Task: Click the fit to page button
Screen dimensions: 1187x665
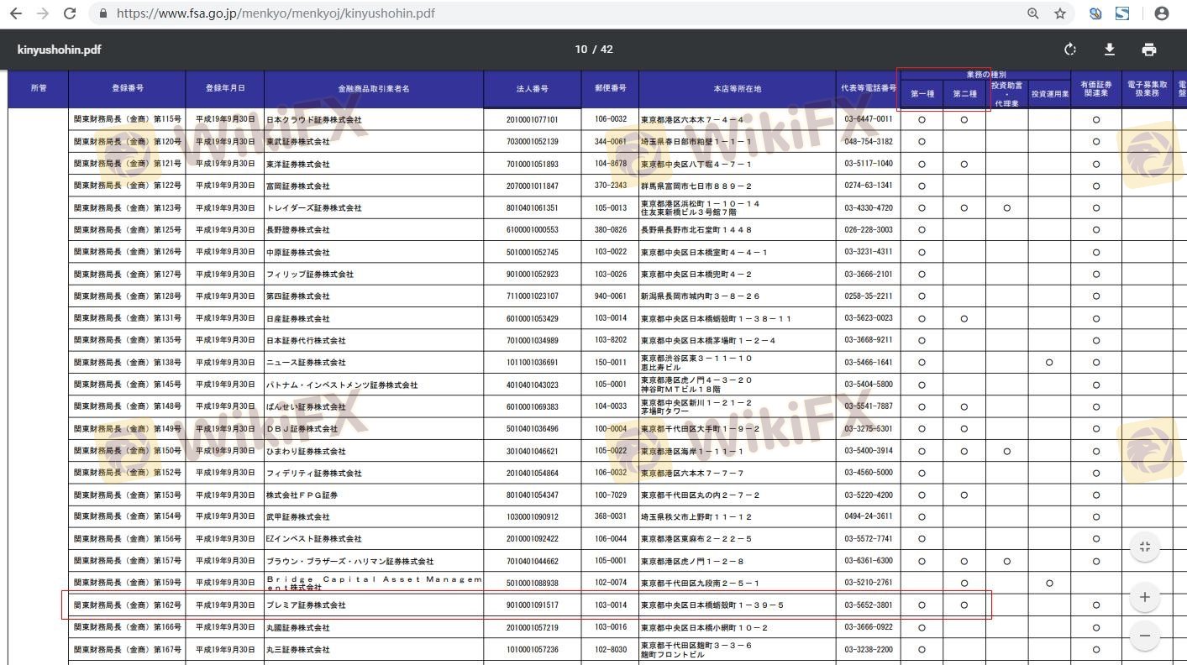Action: (1144, 547)
